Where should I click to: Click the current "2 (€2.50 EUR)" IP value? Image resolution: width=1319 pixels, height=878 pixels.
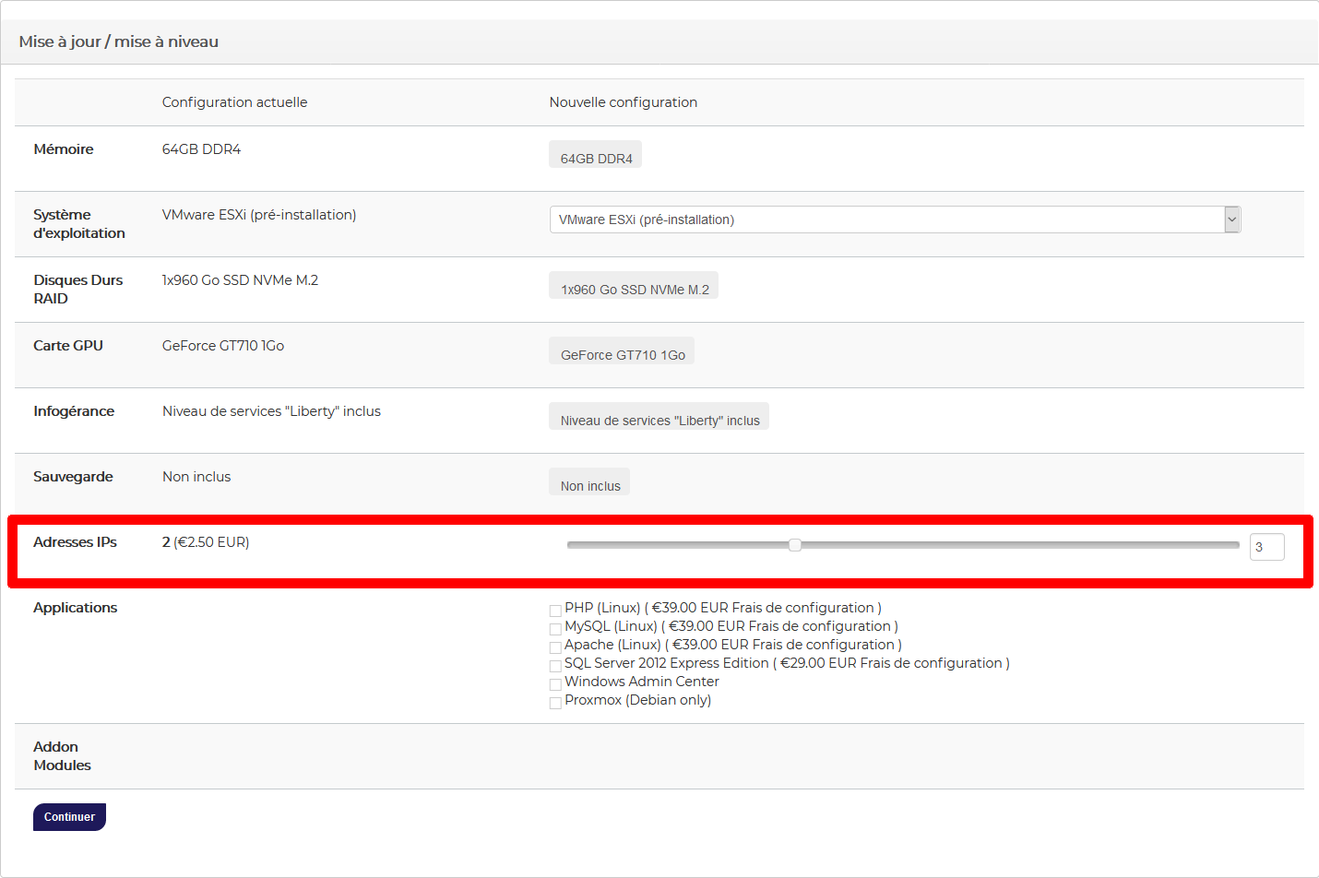(x=206, y=542)
